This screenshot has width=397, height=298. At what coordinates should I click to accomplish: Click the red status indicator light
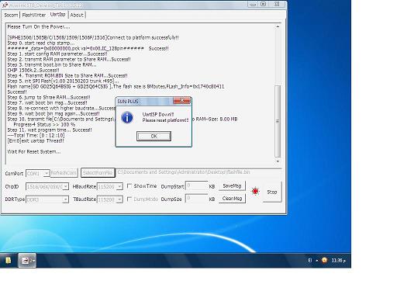tap(255, 191)
